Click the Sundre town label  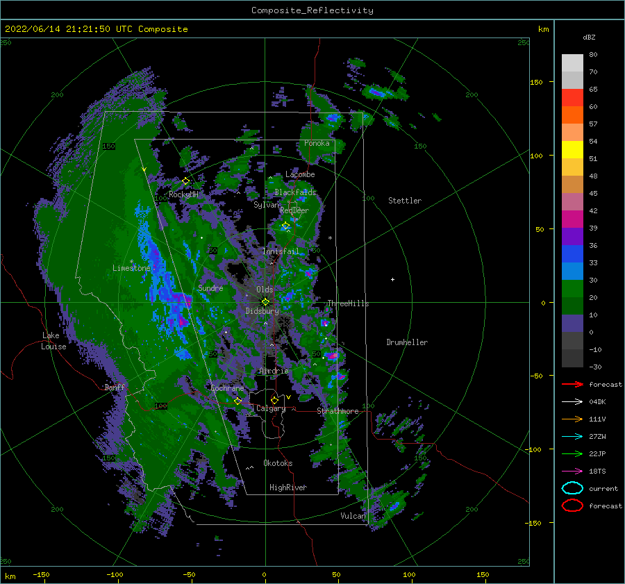pos(210,287)
